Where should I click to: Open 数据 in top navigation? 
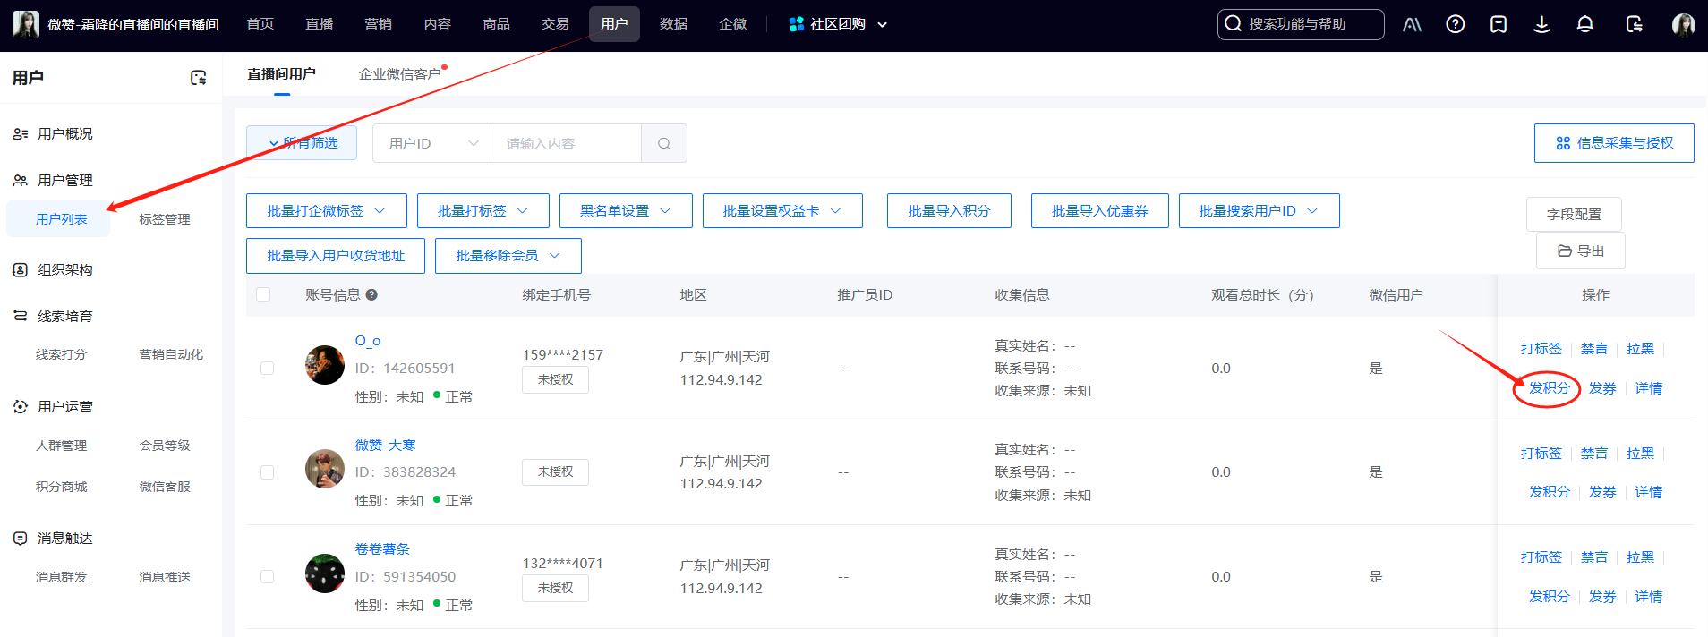(674, 24)
